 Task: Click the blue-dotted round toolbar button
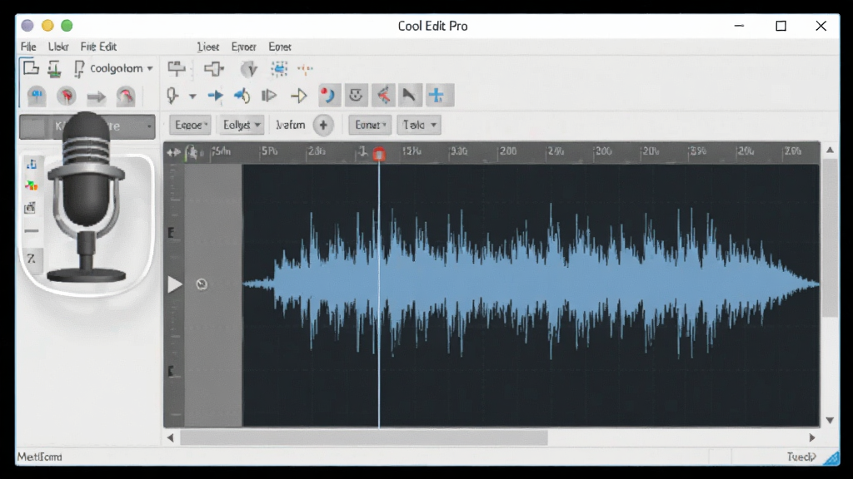pos(37,96)
